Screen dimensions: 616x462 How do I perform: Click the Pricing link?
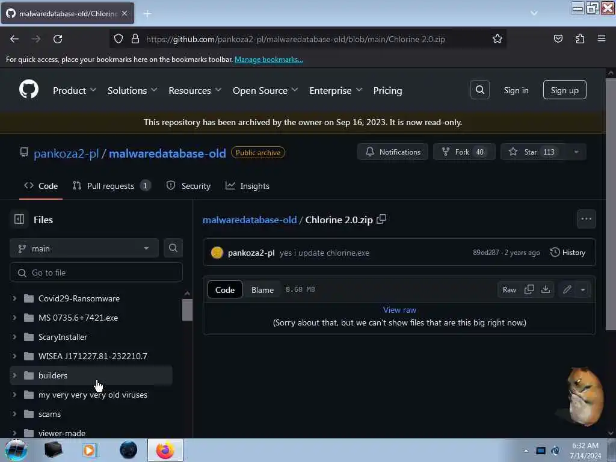click(388, 90)
